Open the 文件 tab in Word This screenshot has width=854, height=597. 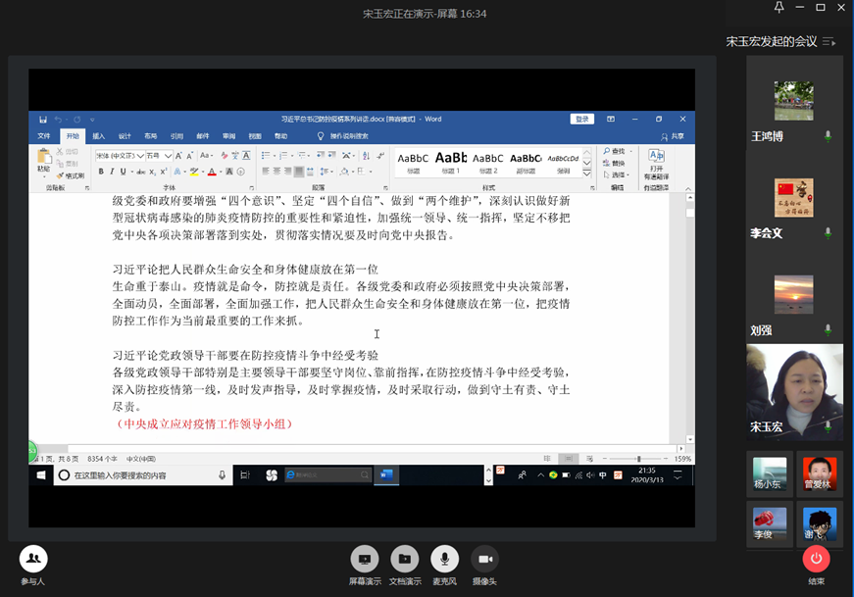pos(44,136)
